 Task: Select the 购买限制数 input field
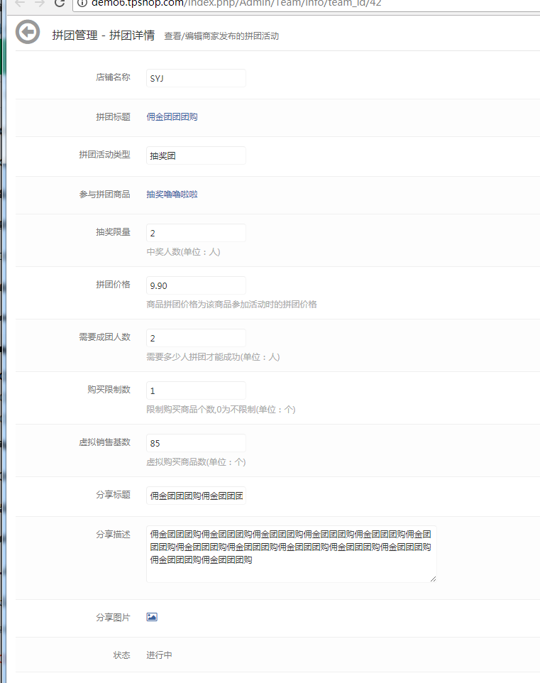coord(196,390)
